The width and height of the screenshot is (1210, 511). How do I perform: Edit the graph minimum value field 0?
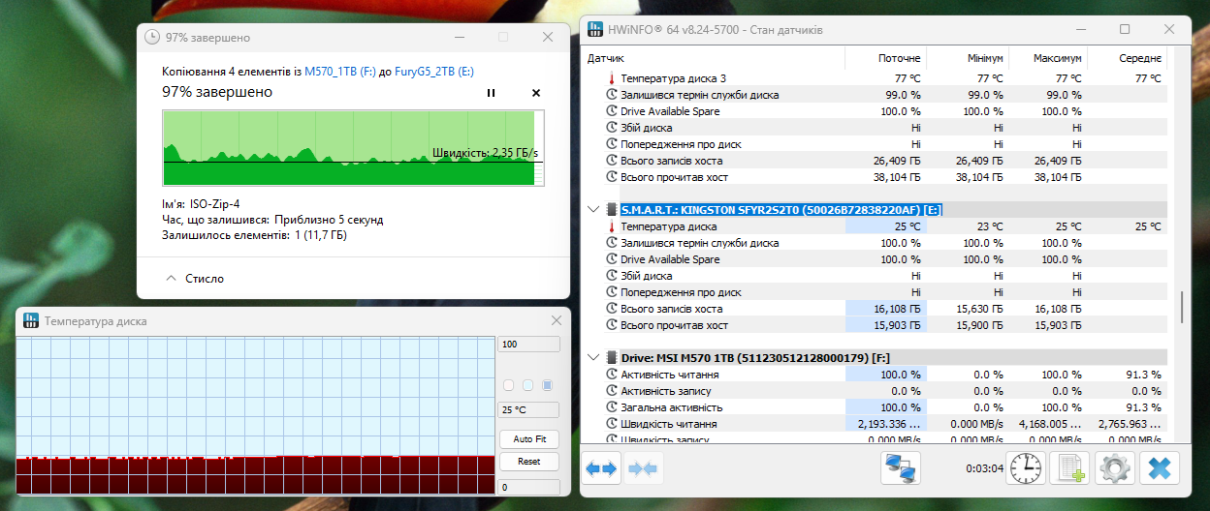(528, 488)
